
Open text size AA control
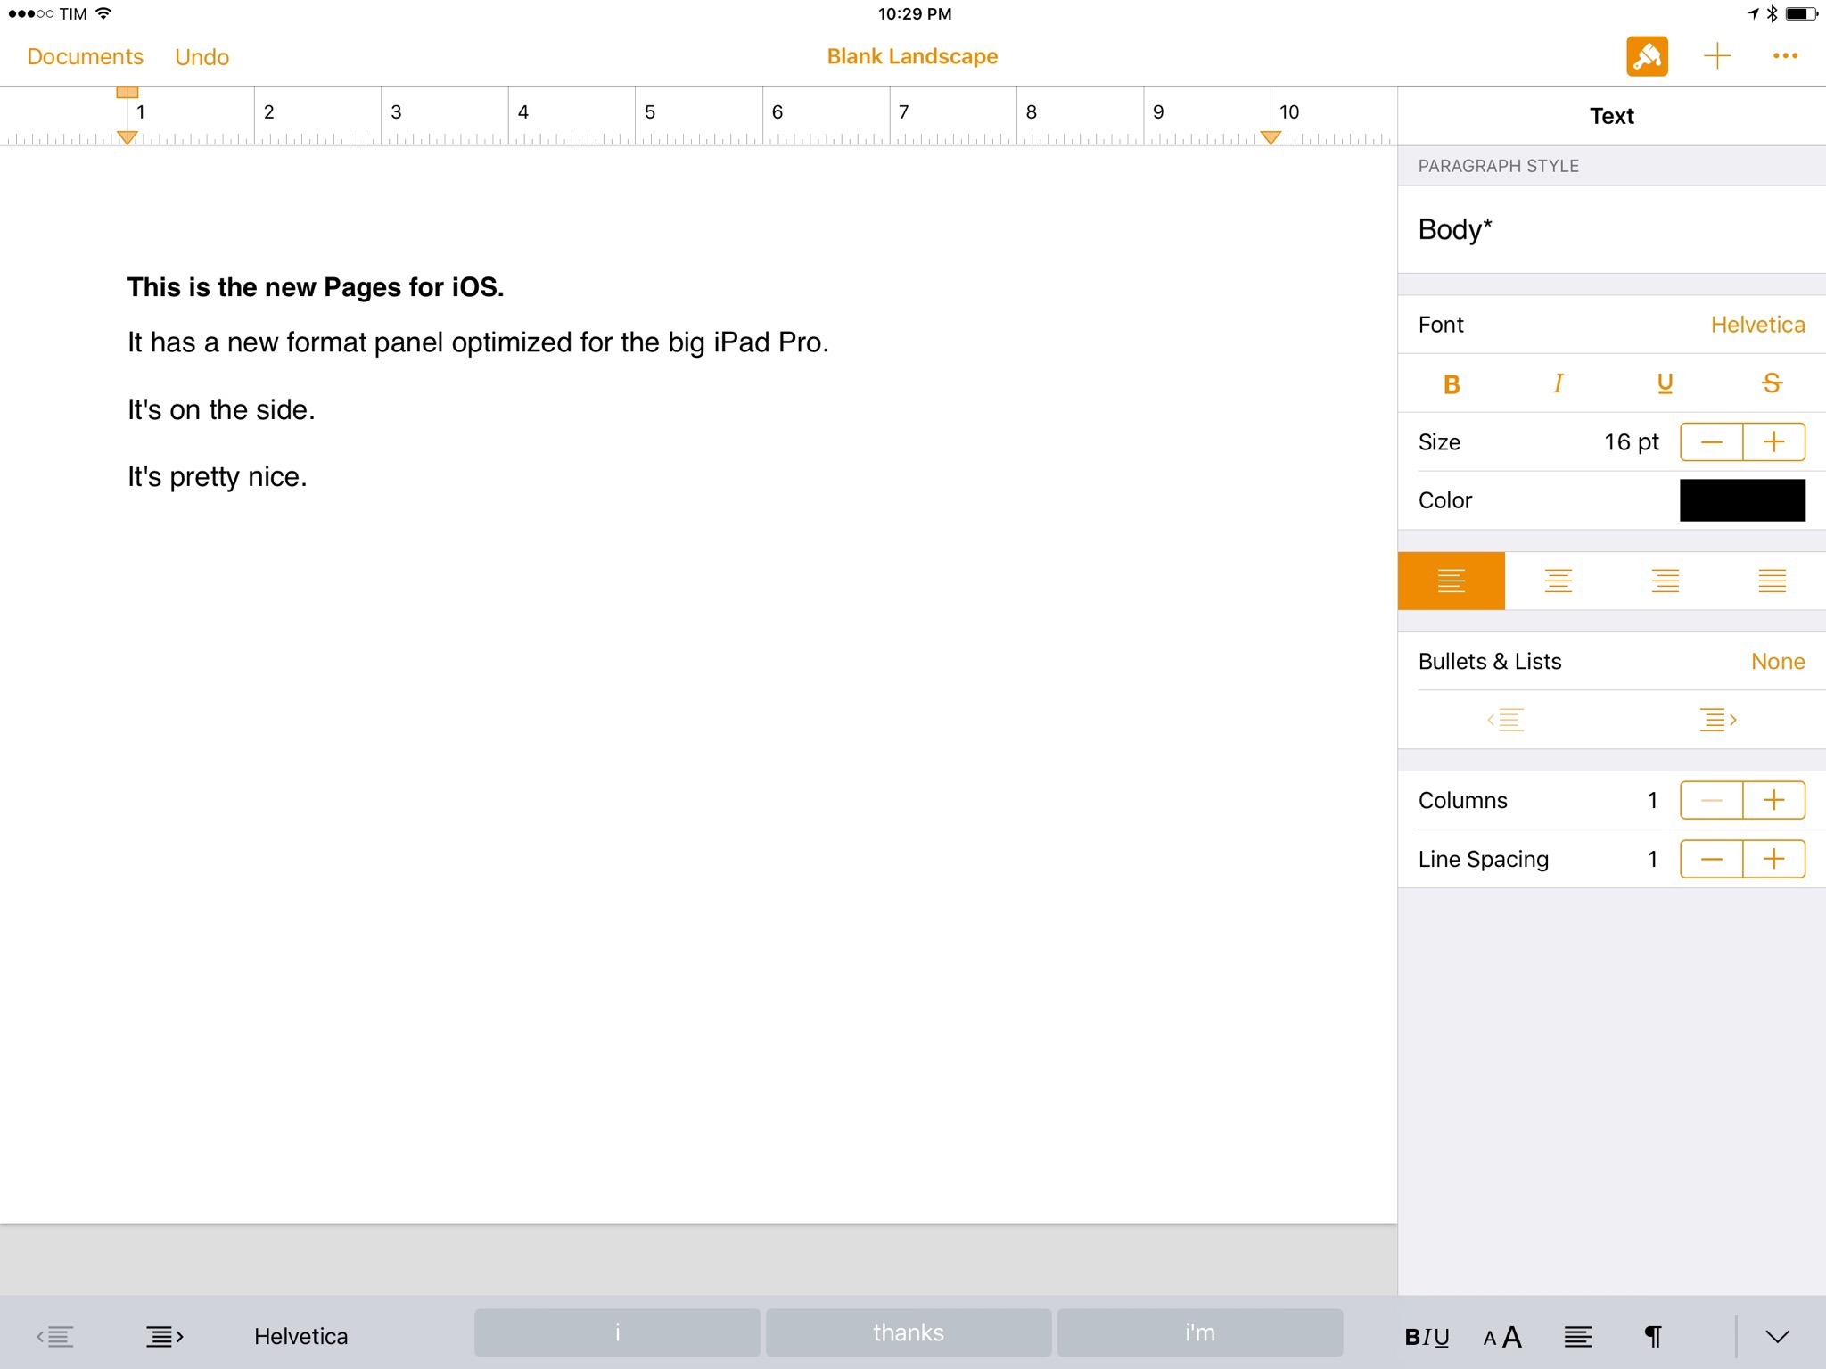tap(1502, 1337)
